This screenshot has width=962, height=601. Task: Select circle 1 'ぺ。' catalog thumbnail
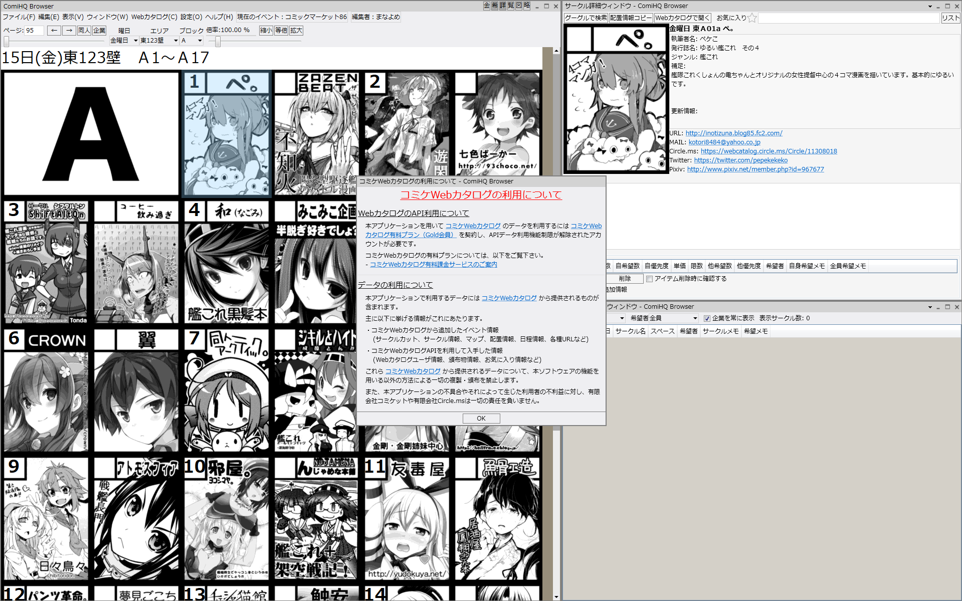(x=227, y=133)
